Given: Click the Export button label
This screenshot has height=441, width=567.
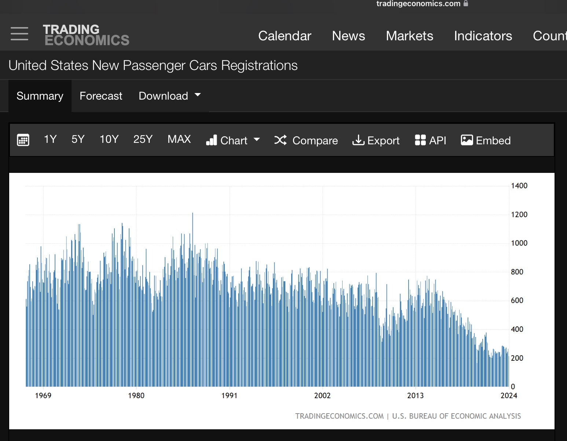Looking at the screenshot, I should click(383, 141).
